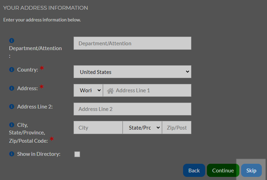Click info icon beside Country label

coord(12,69)
